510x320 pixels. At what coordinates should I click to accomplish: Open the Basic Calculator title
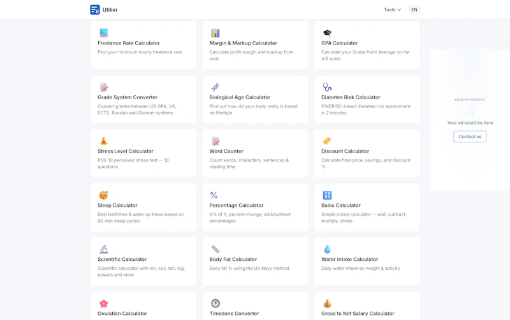[x=341, y=205]
